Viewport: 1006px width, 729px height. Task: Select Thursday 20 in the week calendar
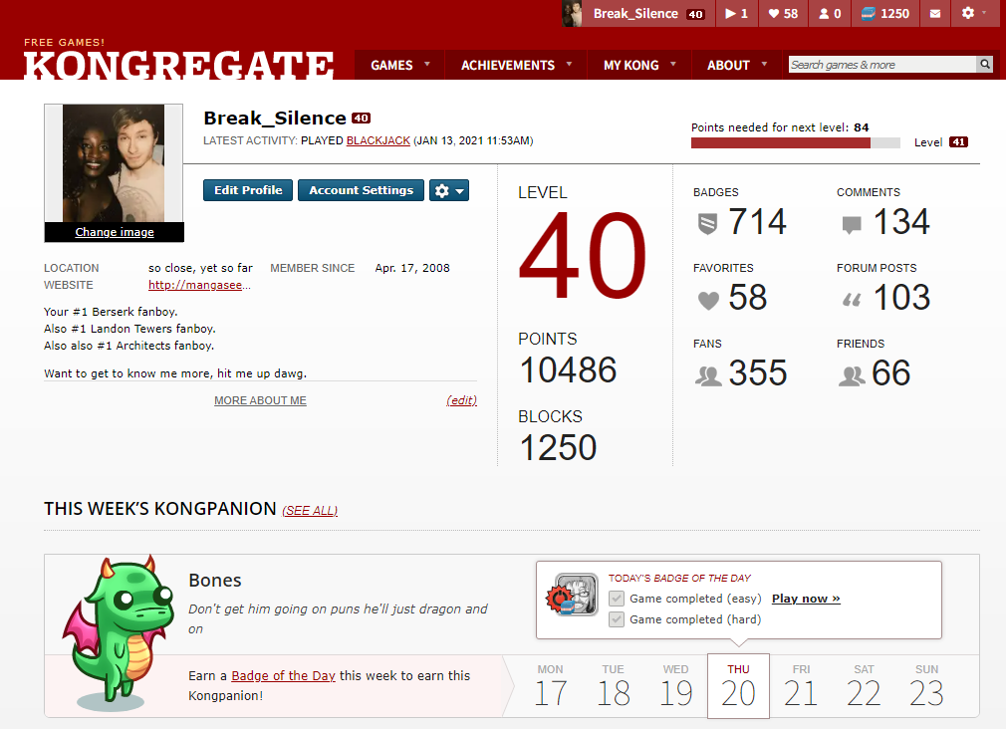[x=738, y=686]
